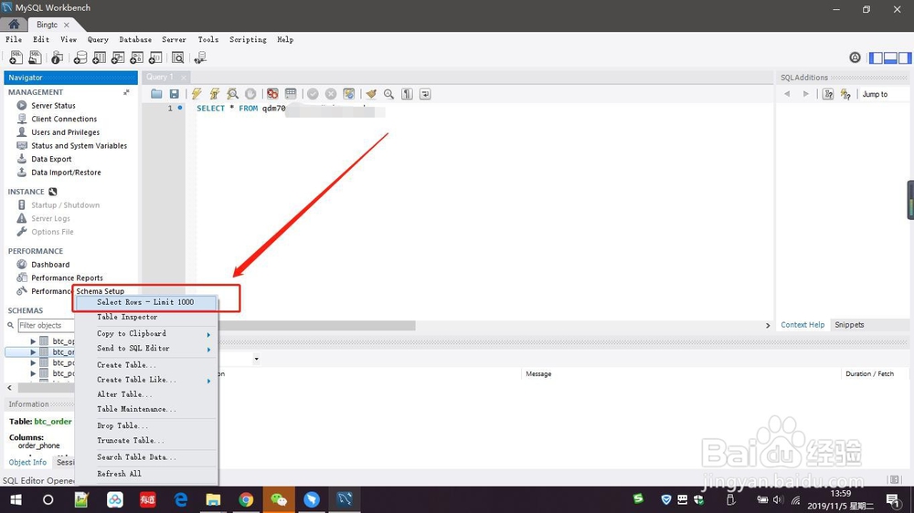Image resolution: width=914 pixels, height=513 pixels.
Task: Click the stop query execution icon
Action: [250, 94]
